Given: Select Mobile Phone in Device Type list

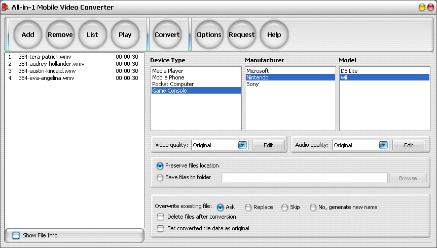Looking at the screenshot, I should click(168, 78).
